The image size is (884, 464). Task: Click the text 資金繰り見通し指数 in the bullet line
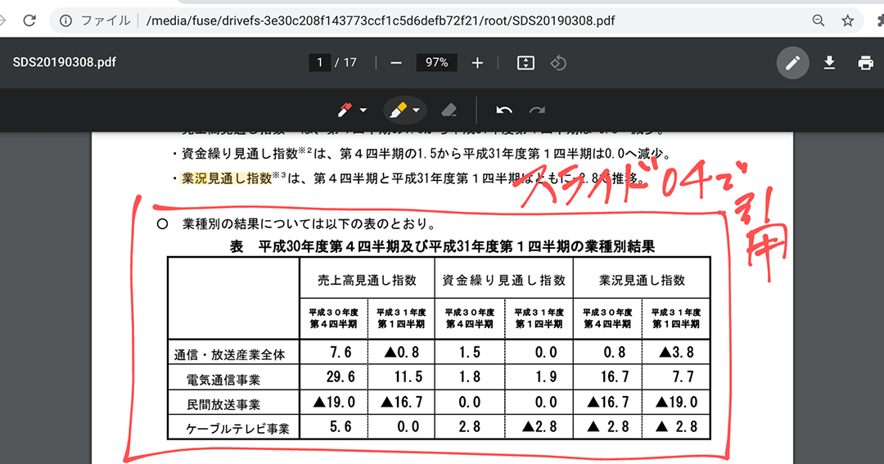coord(240,153)
